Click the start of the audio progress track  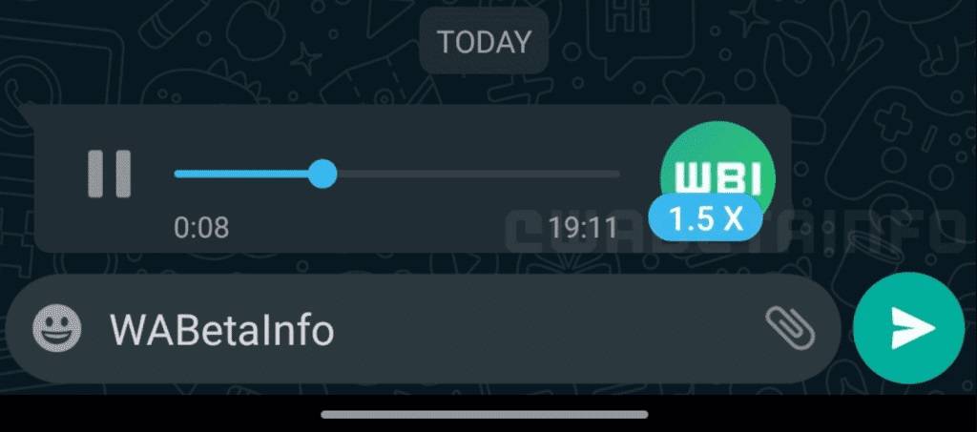[x=178, y=175]
